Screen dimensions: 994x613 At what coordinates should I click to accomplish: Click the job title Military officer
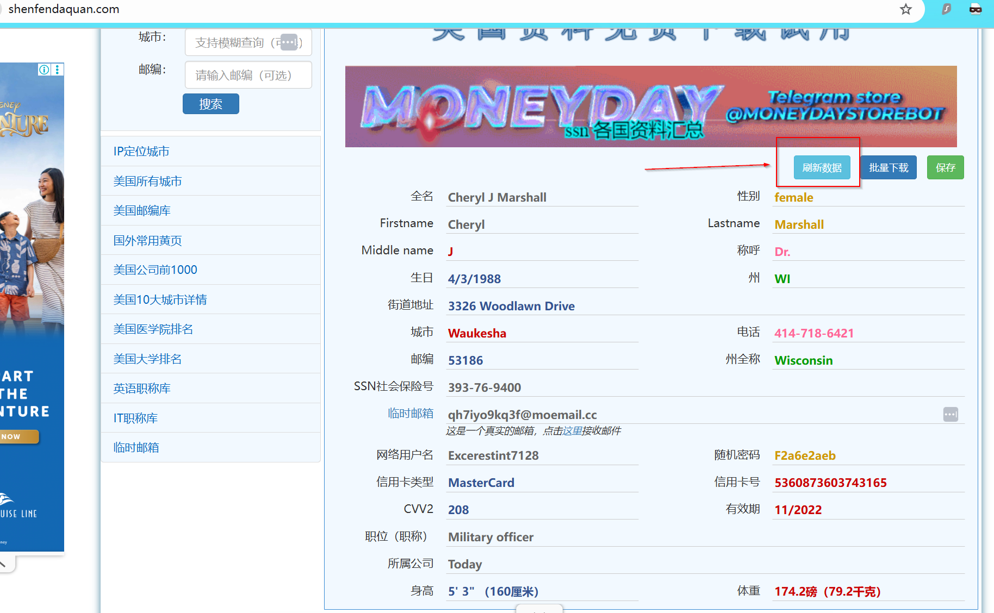pos(705,537)
